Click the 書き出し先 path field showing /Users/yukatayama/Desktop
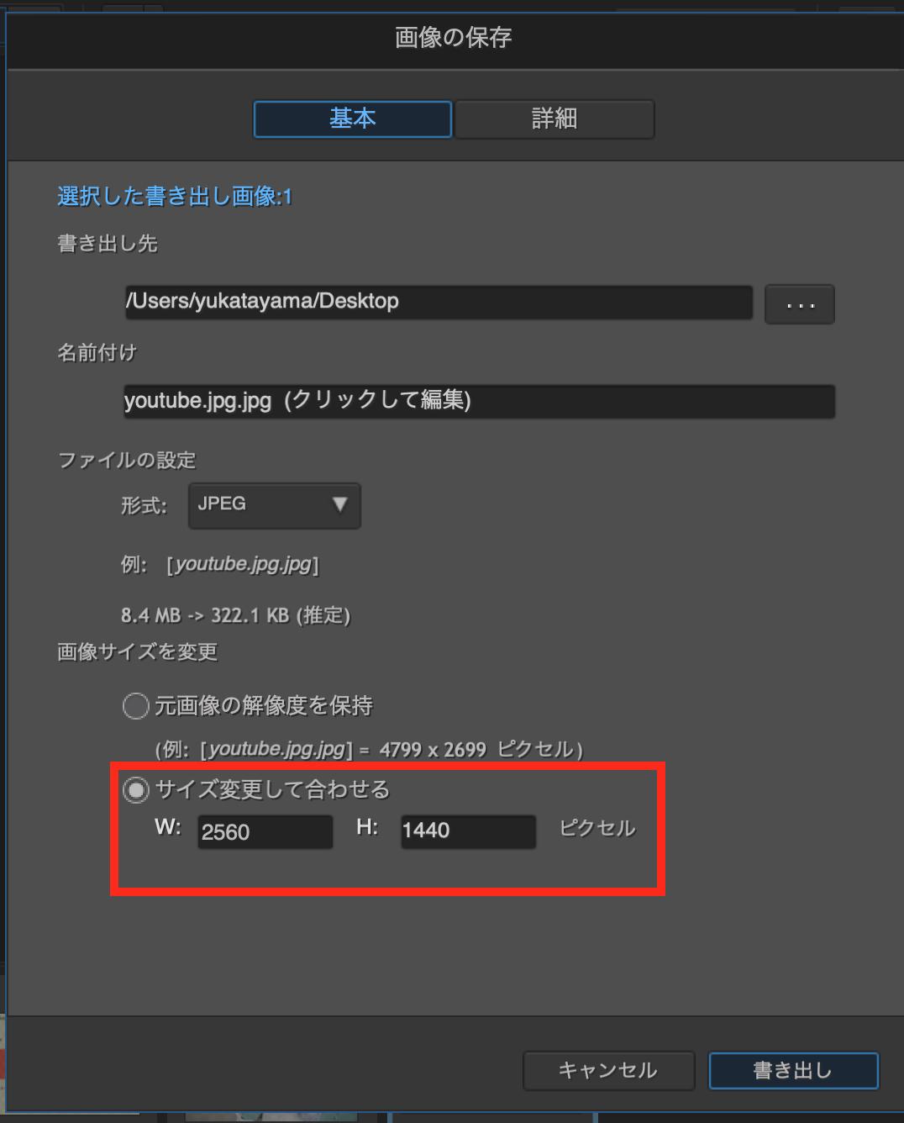 pyautogui.click(x=439, y=302)
